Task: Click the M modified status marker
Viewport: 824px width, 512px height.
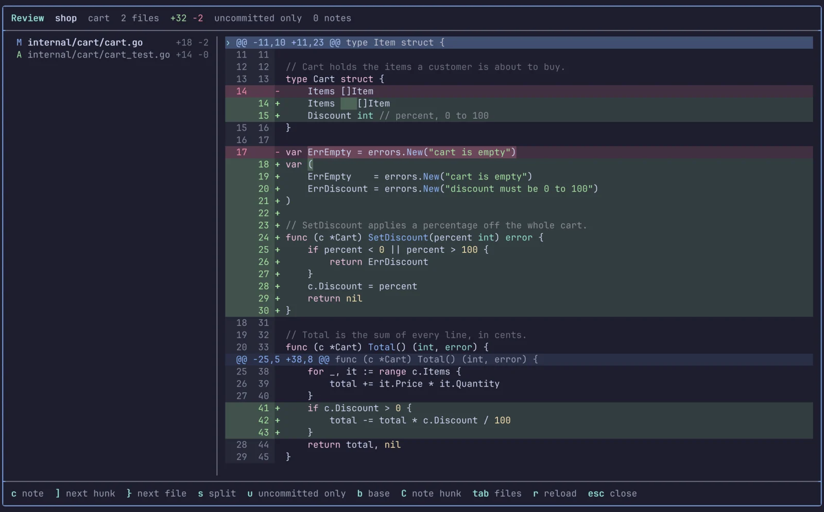Action: point(19,43)
